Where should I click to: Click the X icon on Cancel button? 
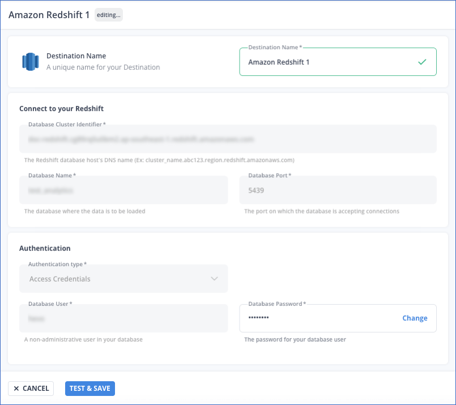[x=16, y=389]
